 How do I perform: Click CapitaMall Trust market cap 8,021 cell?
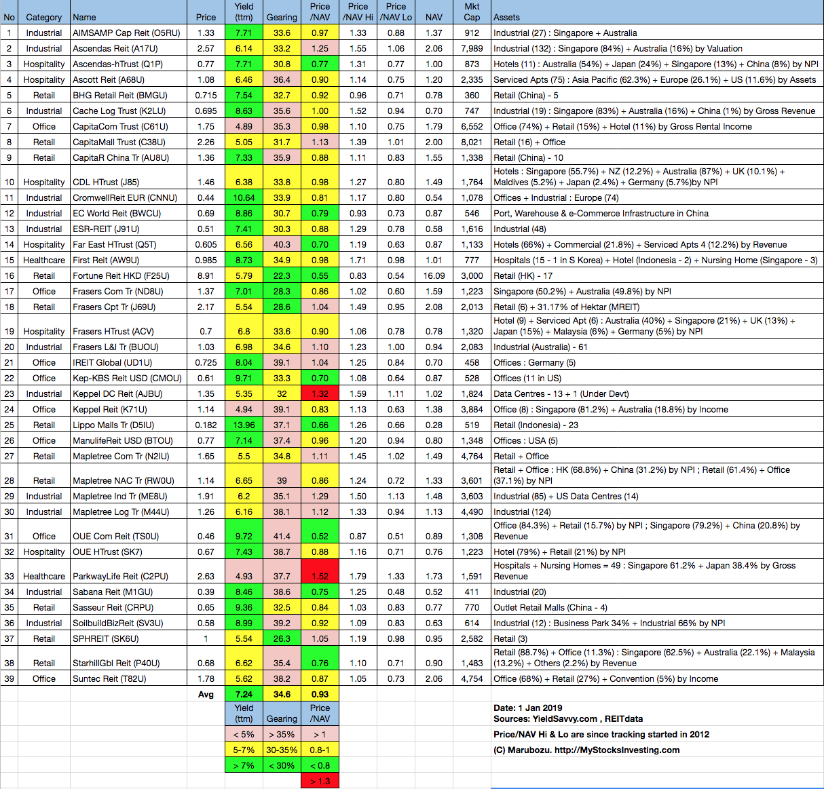pyautogui.click(x=472, y=142)
